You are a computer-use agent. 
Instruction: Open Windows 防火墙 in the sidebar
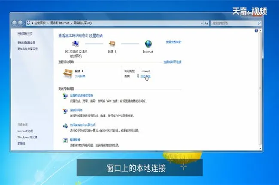tap(27, 137)
